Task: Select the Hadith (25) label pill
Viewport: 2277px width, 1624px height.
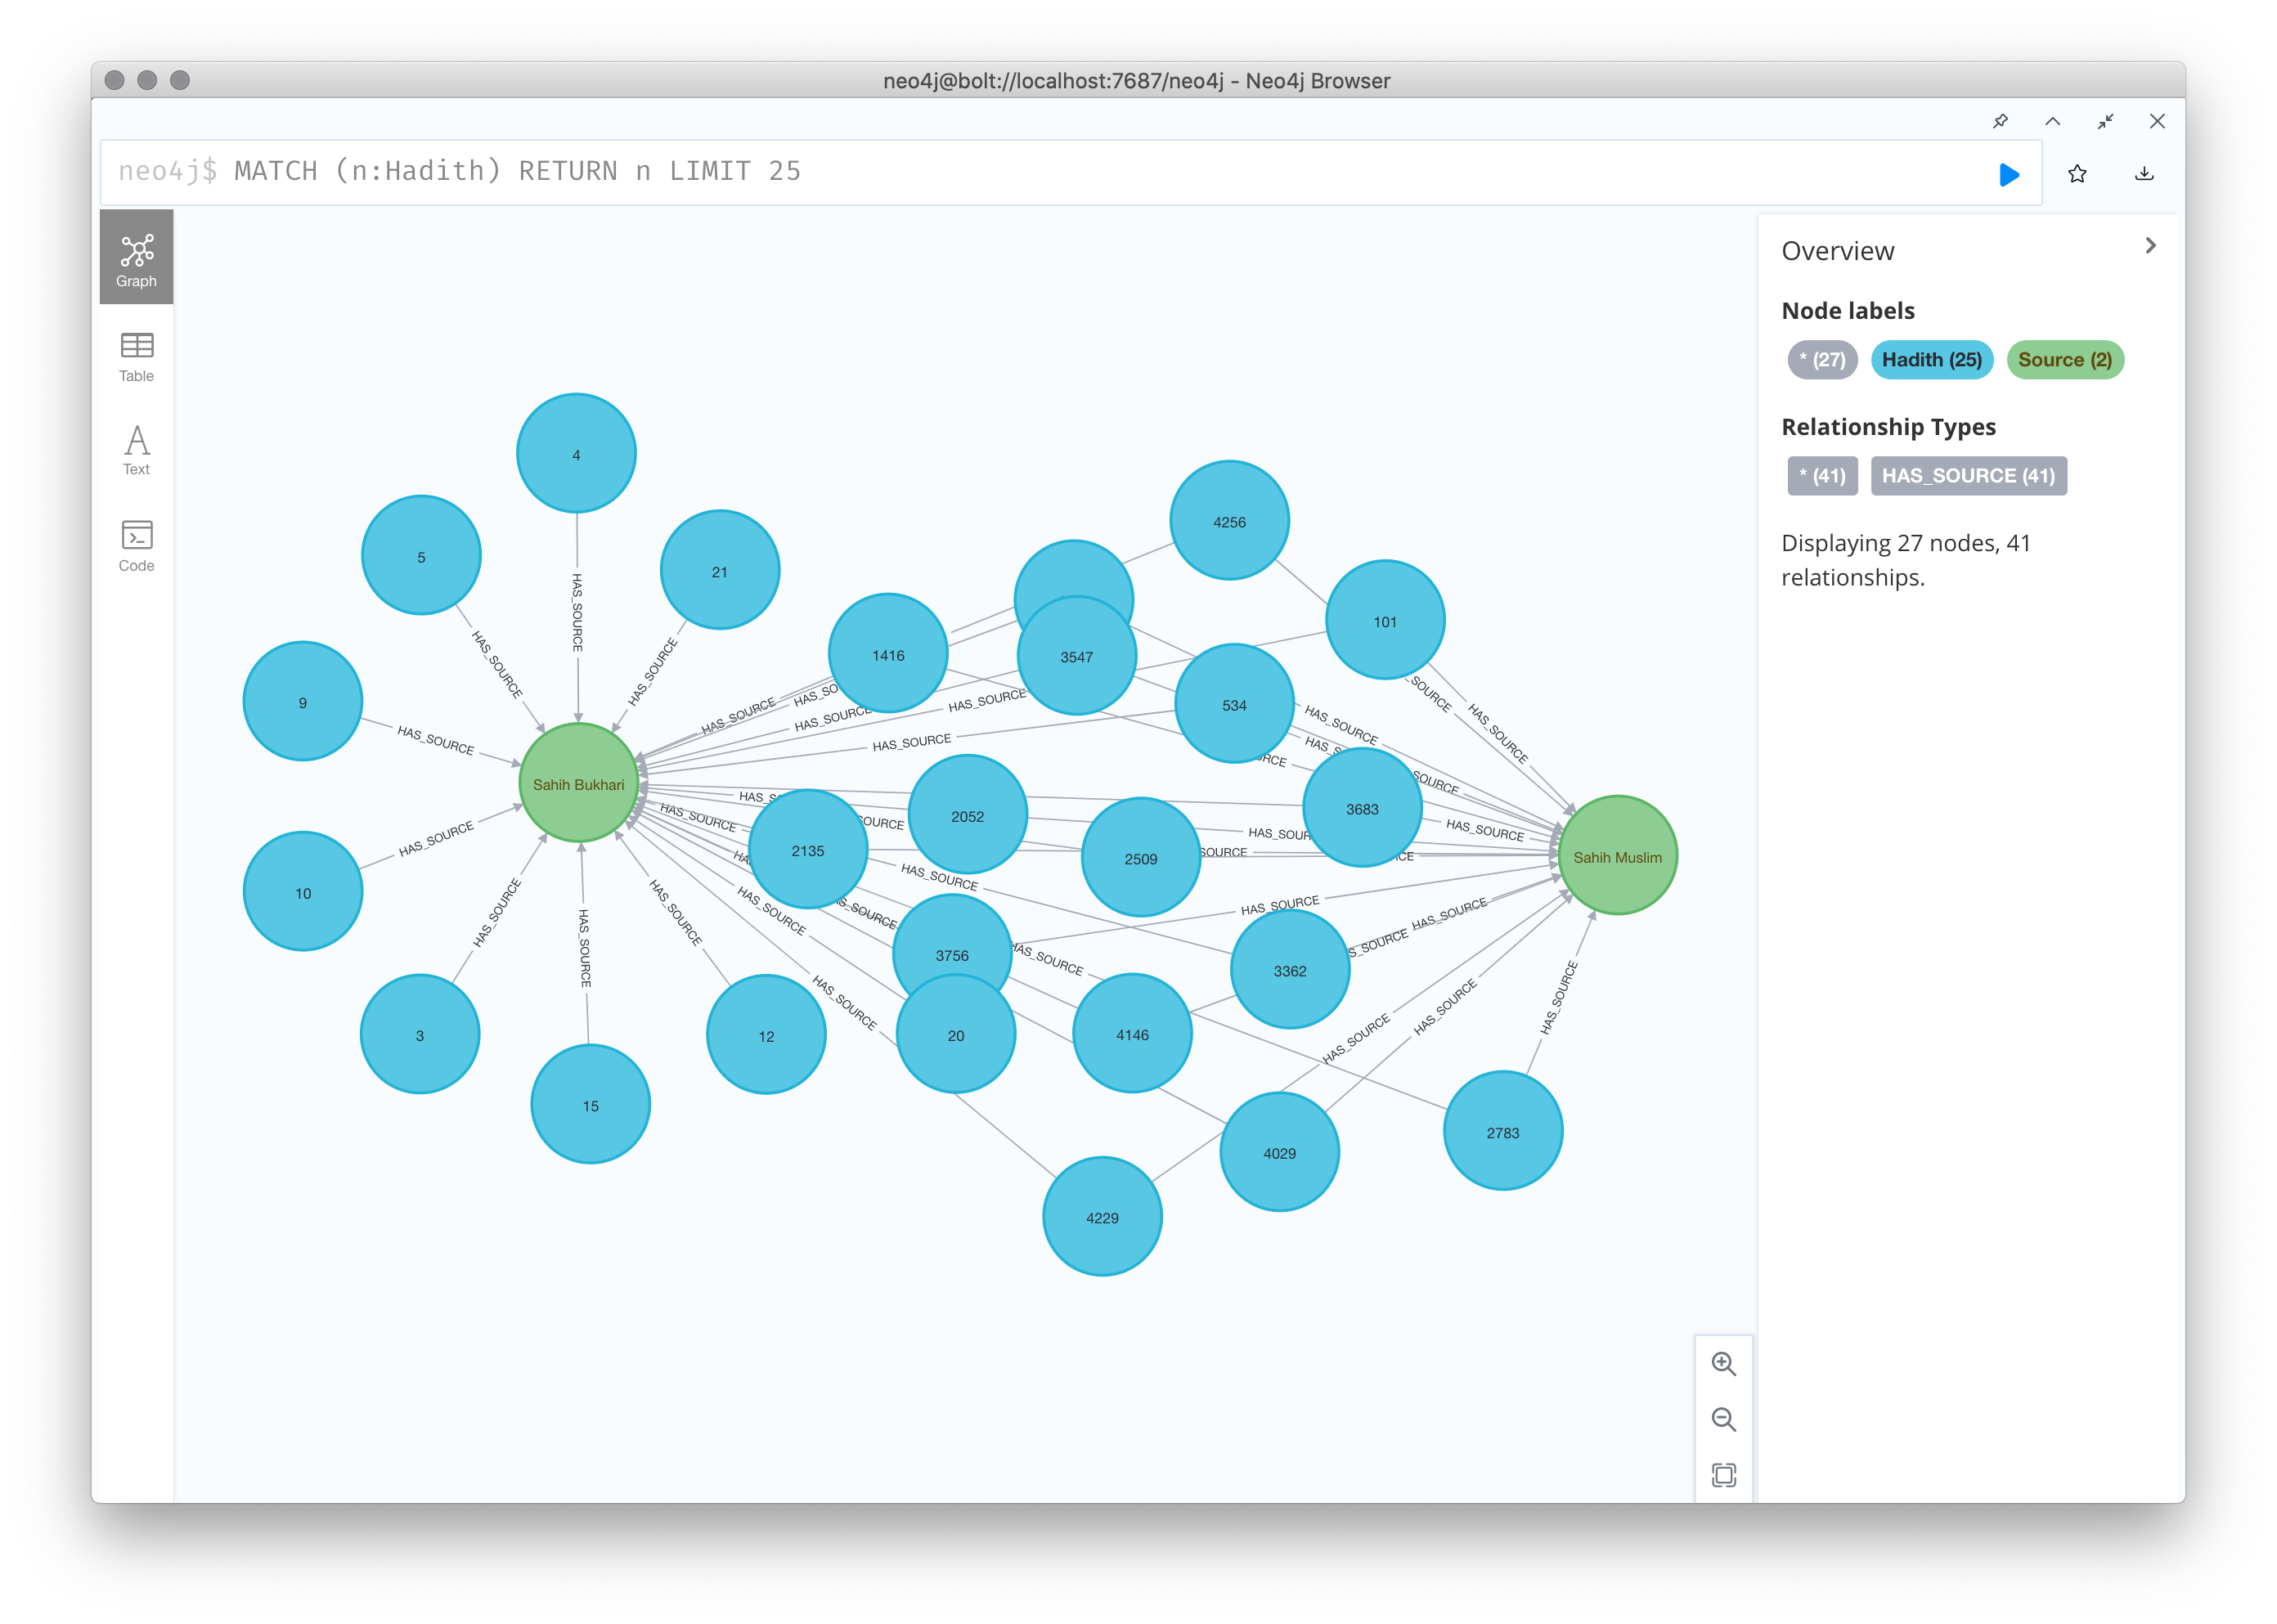Action: [x=1931, y=360]
